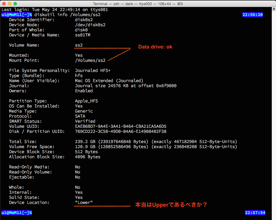Click the 'Read-Only Volume:' label

pos(30,172)
